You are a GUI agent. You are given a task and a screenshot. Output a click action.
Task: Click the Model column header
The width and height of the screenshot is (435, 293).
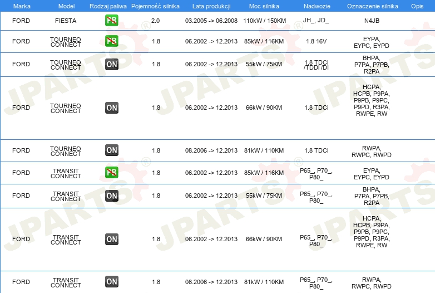pos(66,6)
